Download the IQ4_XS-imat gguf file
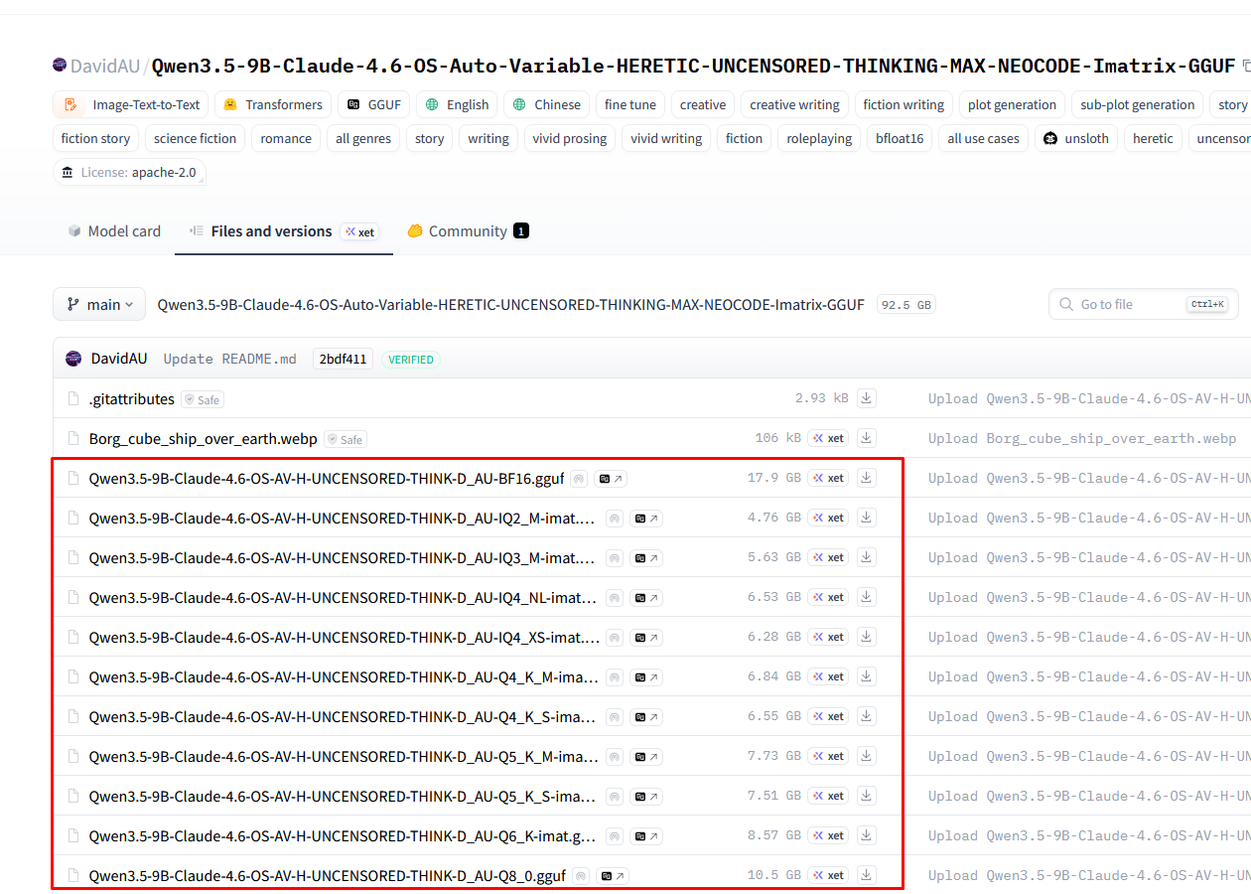Image resolution: width=1251 pixels, height=894 pixels. (x=867, y=637)
